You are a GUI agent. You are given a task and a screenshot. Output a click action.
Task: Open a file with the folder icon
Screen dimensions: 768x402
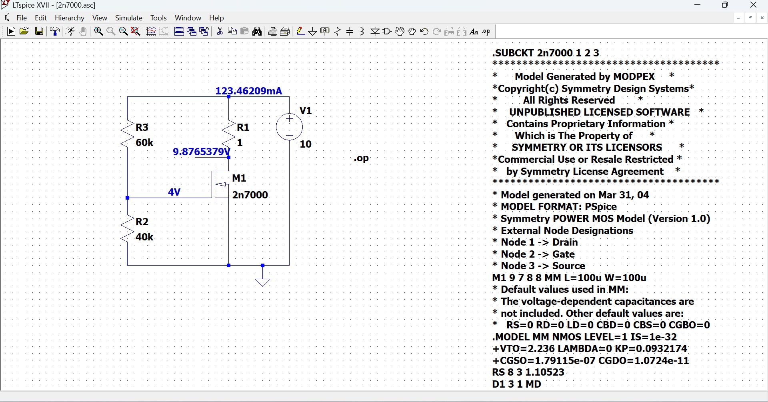click(24, 32)
